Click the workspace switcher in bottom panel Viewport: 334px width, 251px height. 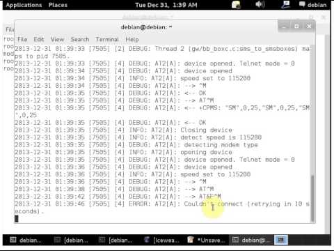(x=281, y=240)
